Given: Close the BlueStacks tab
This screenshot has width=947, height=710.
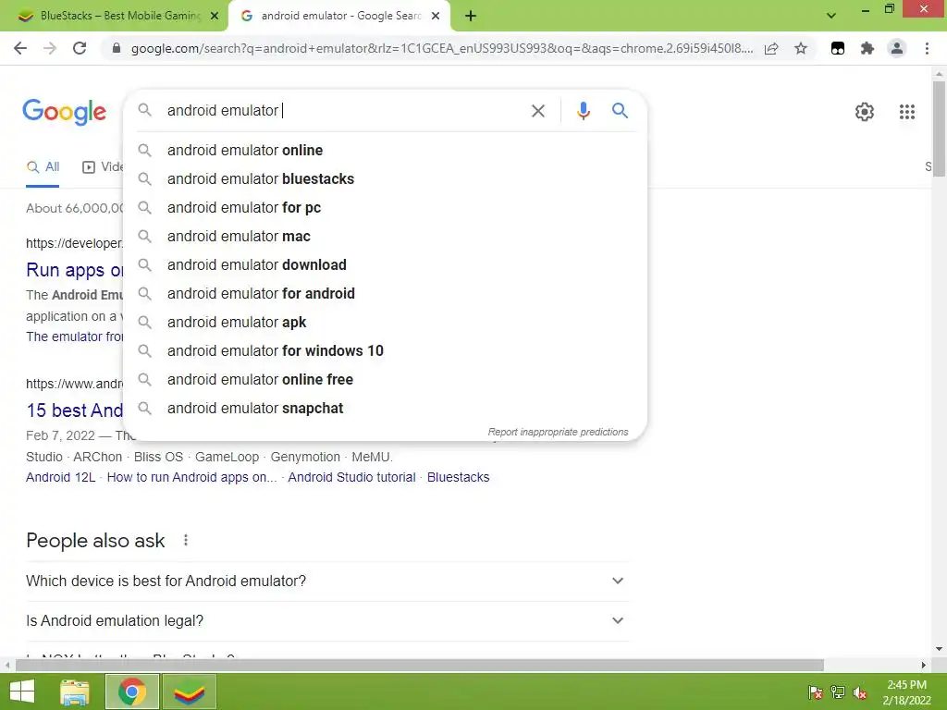Looking at the screenshot, I should [x=215, y=17].
